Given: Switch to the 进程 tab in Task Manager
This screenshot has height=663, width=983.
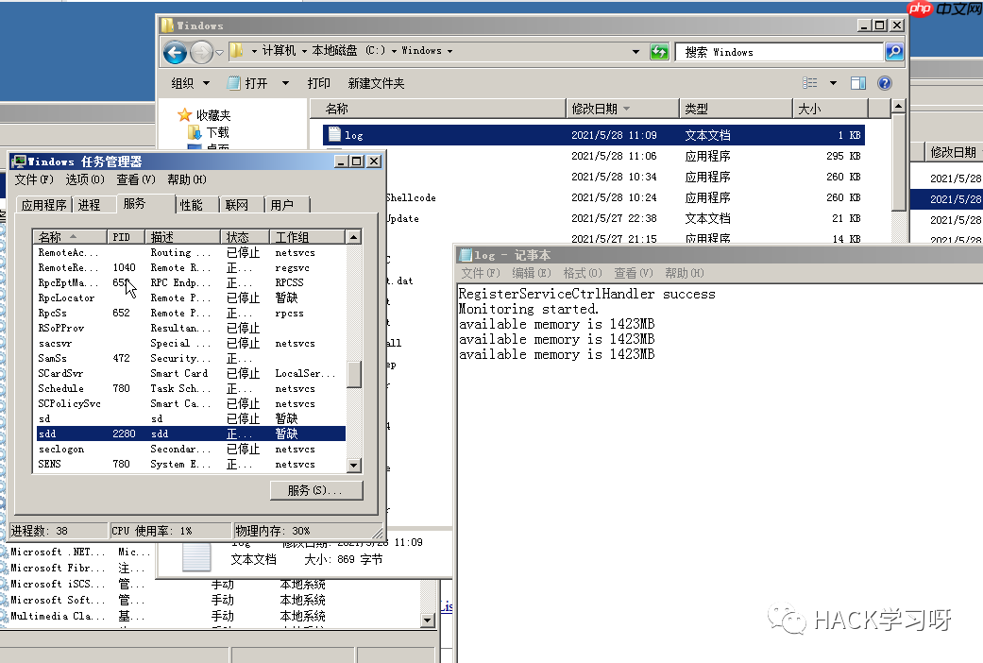Looking at the screenshot, I should coord(91,203).
